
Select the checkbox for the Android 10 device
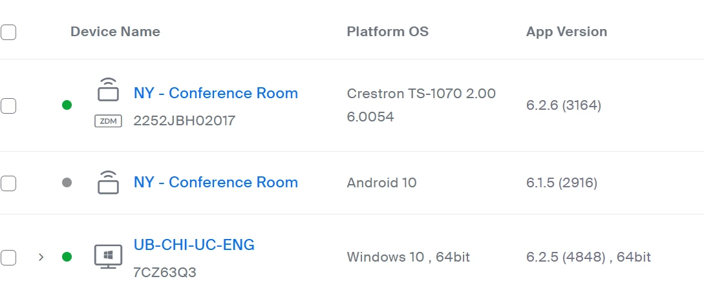coord(8,183)
